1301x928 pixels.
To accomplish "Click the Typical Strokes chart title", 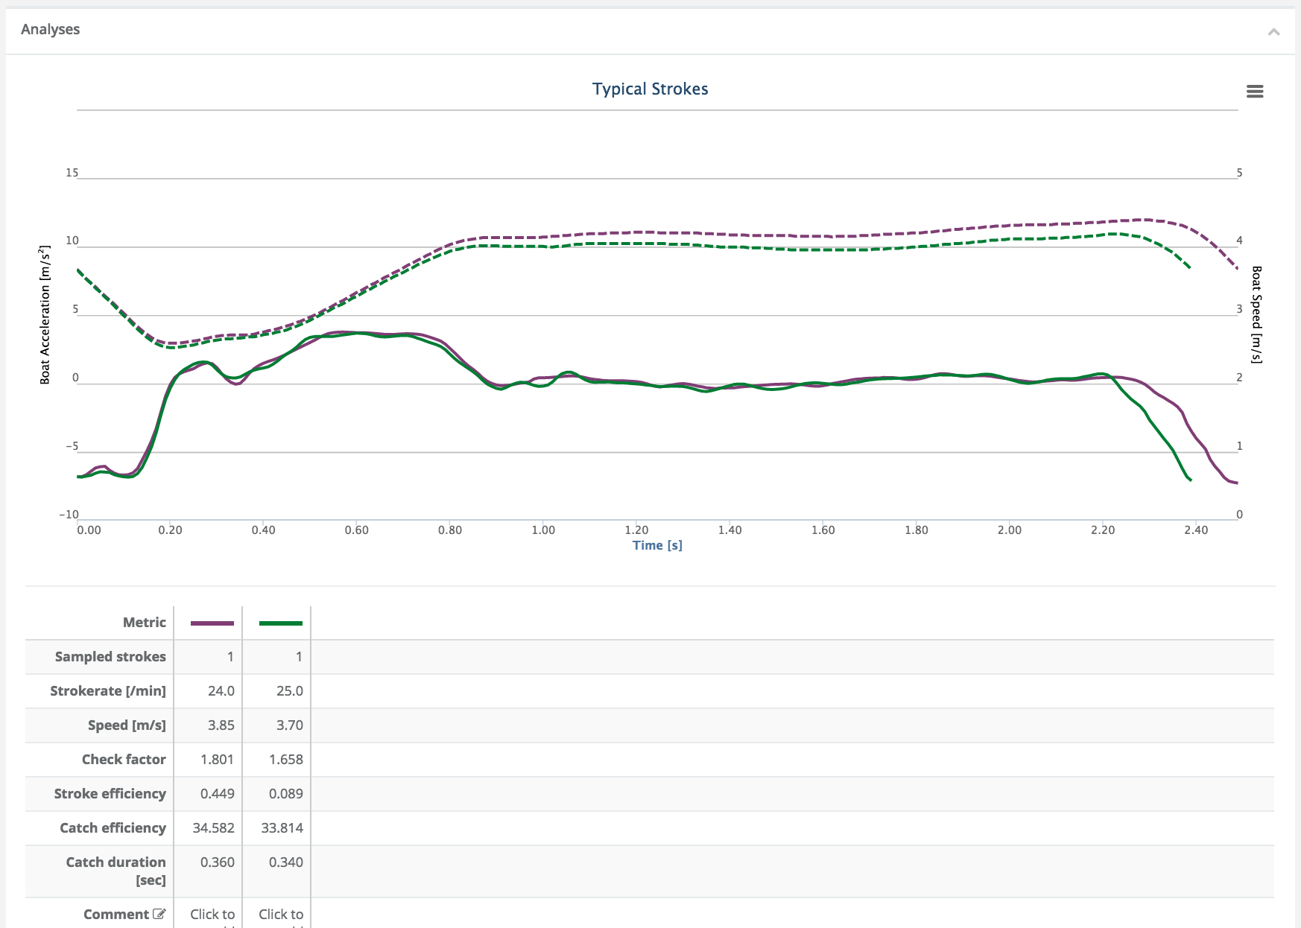I will [x=650, y=89].
